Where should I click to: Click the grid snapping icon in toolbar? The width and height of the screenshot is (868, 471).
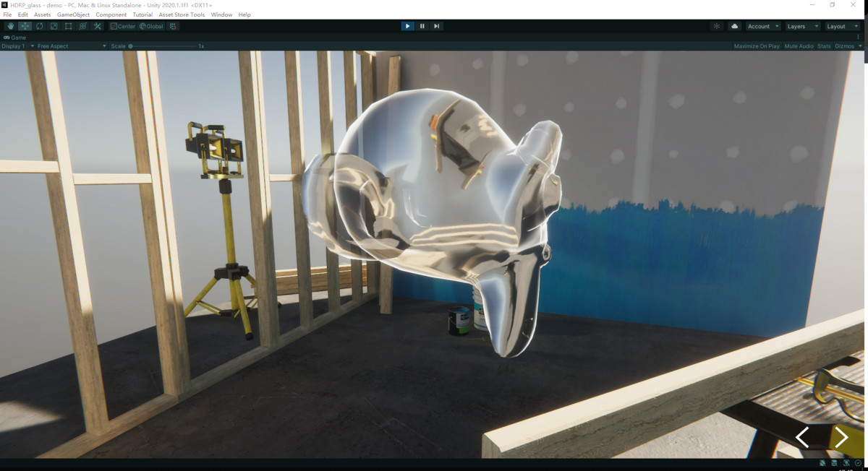[x=172, y=26]
